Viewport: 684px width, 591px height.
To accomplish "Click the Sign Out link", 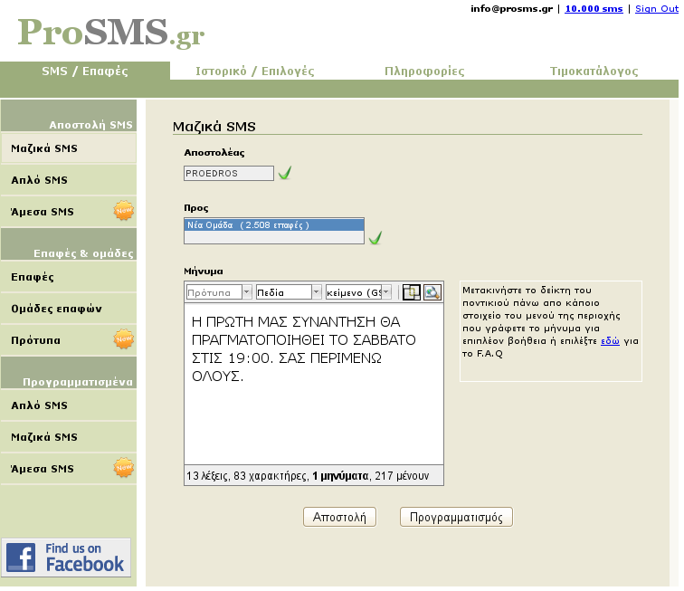I will [x=657, y=9].
